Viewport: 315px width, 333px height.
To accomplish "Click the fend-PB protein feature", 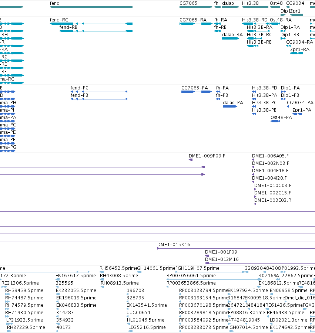I will point(99,99).
